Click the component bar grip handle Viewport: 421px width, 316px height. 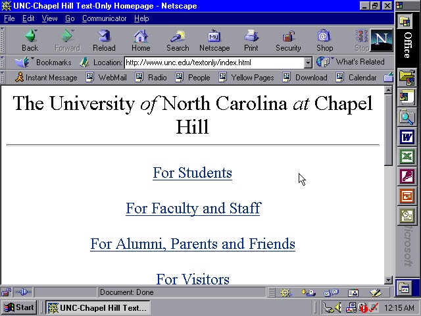272,292
